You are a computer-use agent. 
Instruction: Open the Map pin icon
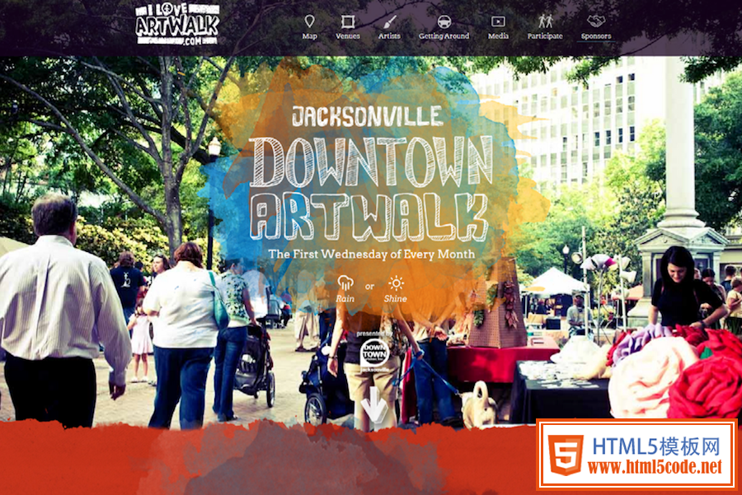click(x=309, y=21)
